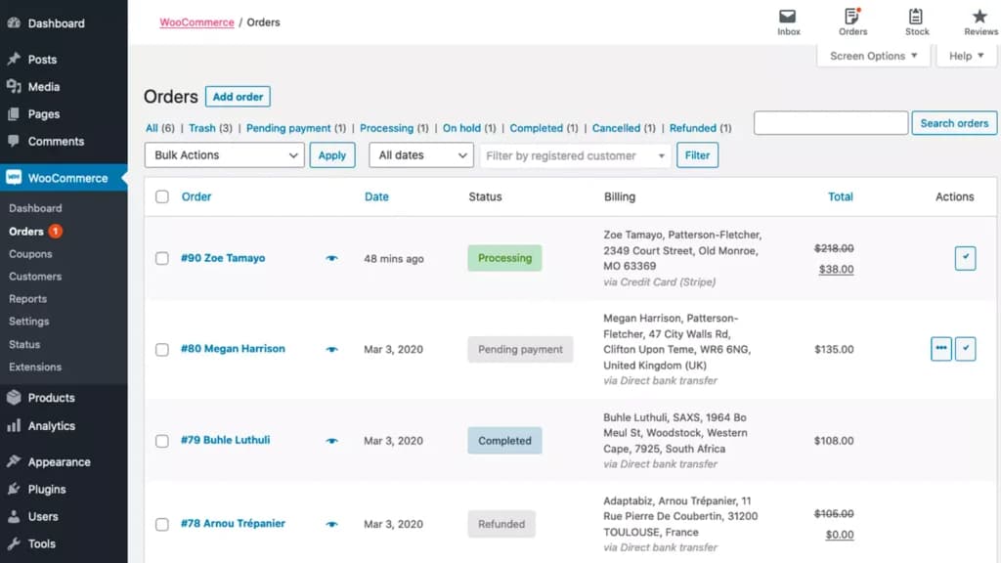Open the Bulk Actions dropdown

(224, 155)
